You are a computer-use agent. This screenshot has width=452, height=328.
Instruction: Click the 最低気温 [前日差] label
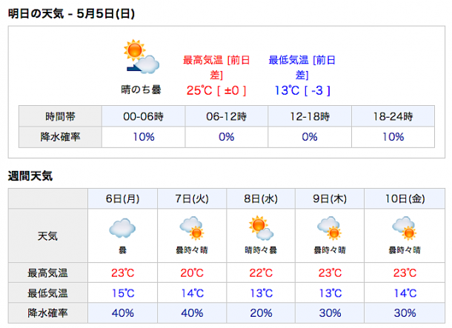click(302, 67)
